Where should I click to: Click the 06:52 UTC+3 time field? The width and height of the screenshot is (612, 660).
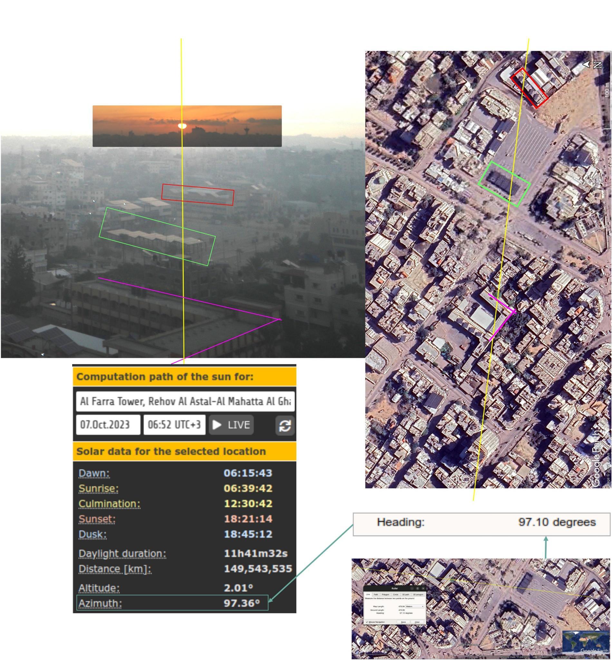tap(174, 424)
